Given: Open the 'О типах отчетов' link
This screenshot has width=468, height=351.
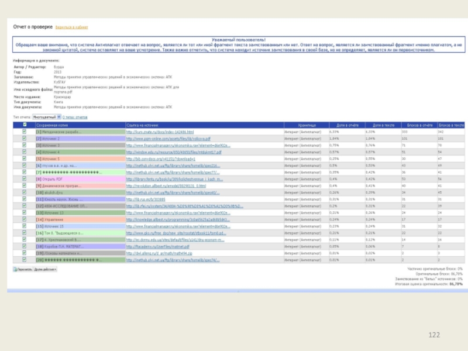Looking at the screenshot, I should tap(75, 117).
